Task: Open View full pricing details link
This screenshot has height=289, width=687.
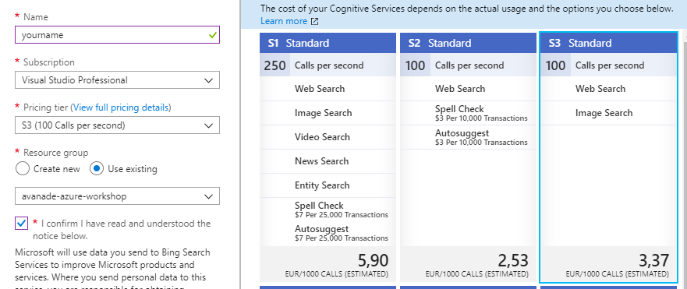Action: [121, 107]
